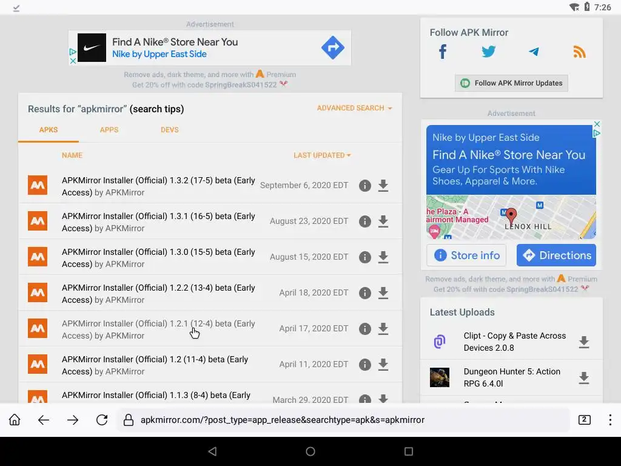
Task: Download Dungeon Hunter 5 6.4.0l
Action: point(584,377)
